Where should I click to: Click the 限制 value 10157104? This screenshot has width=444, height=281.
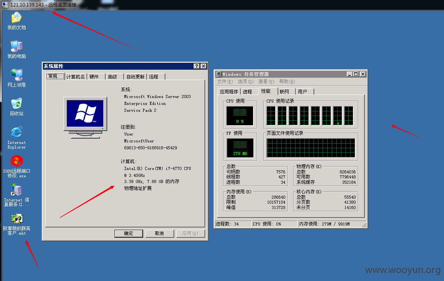pyautogui.click(x=276, y=202)
